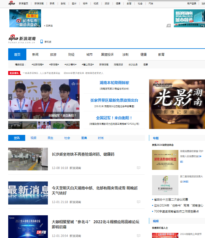This screenshot has width=205, height=238.
Task: Open article 长沙乘坐地铁不再查验场所码、健康码
Action: (x=83, y=154)
